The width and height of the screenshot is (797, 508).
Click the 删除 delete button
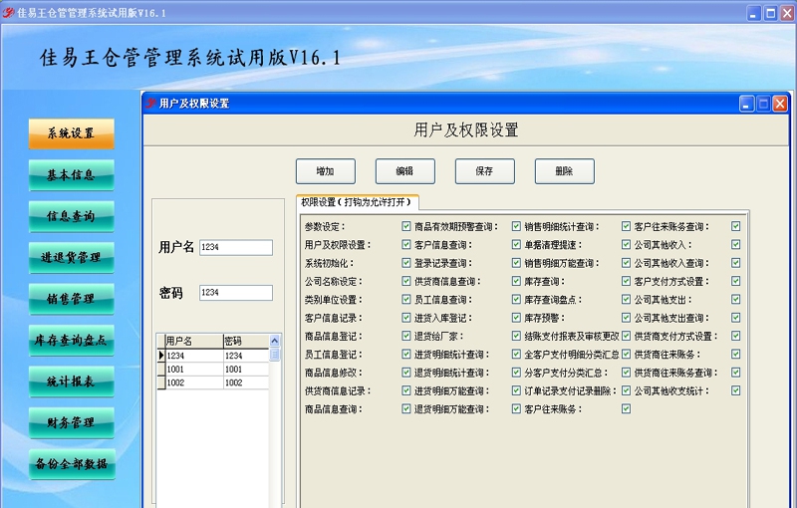click(564, 171)
